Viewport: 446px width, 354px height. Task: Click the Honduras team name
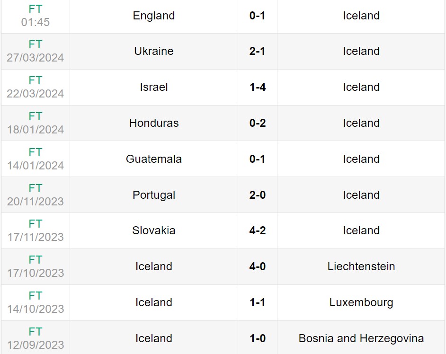click(x=154, y=123)
